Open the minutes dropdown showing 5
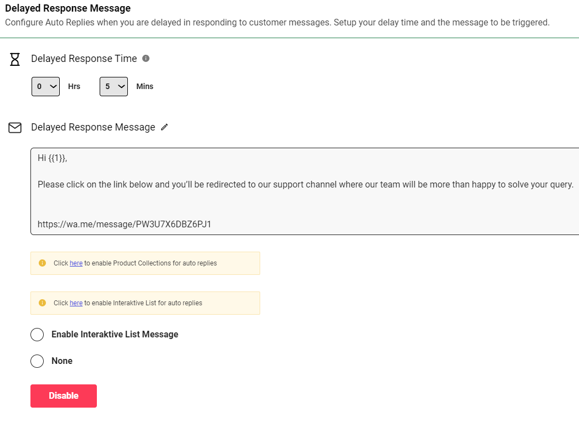Viewport: 579px width, 422px height. point(113,86)
